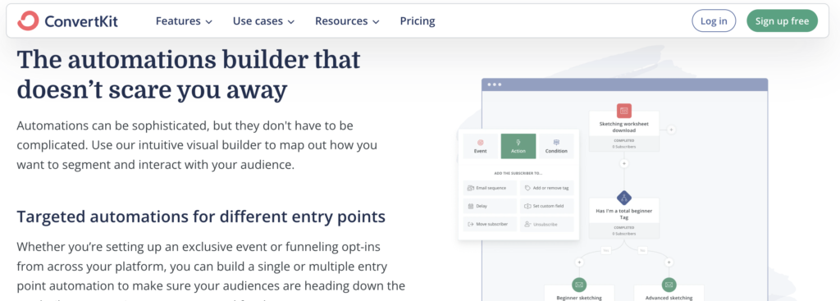Pick Set custom field action
The width and height of the screenshot is (840, 301).
click(546, 206)
